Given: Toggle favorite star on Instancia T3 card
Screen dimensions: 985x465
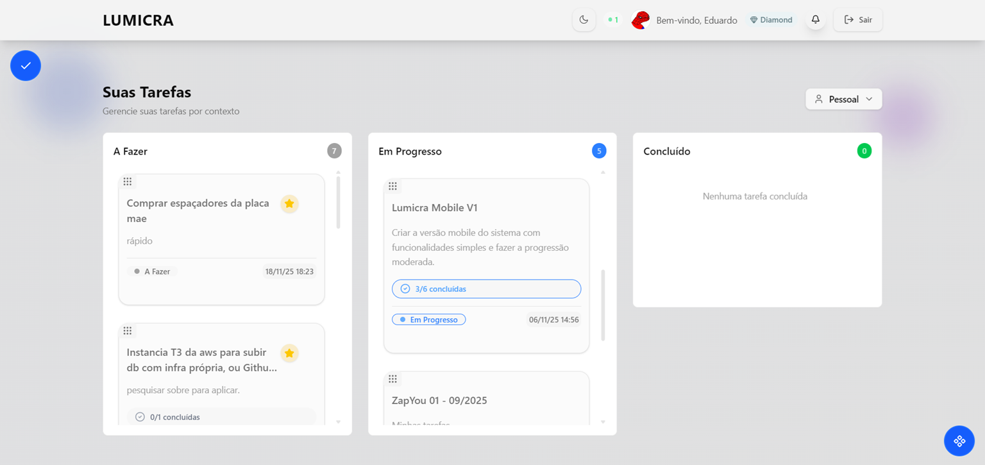Looking at the screenshot, I should tap(289, 353).
